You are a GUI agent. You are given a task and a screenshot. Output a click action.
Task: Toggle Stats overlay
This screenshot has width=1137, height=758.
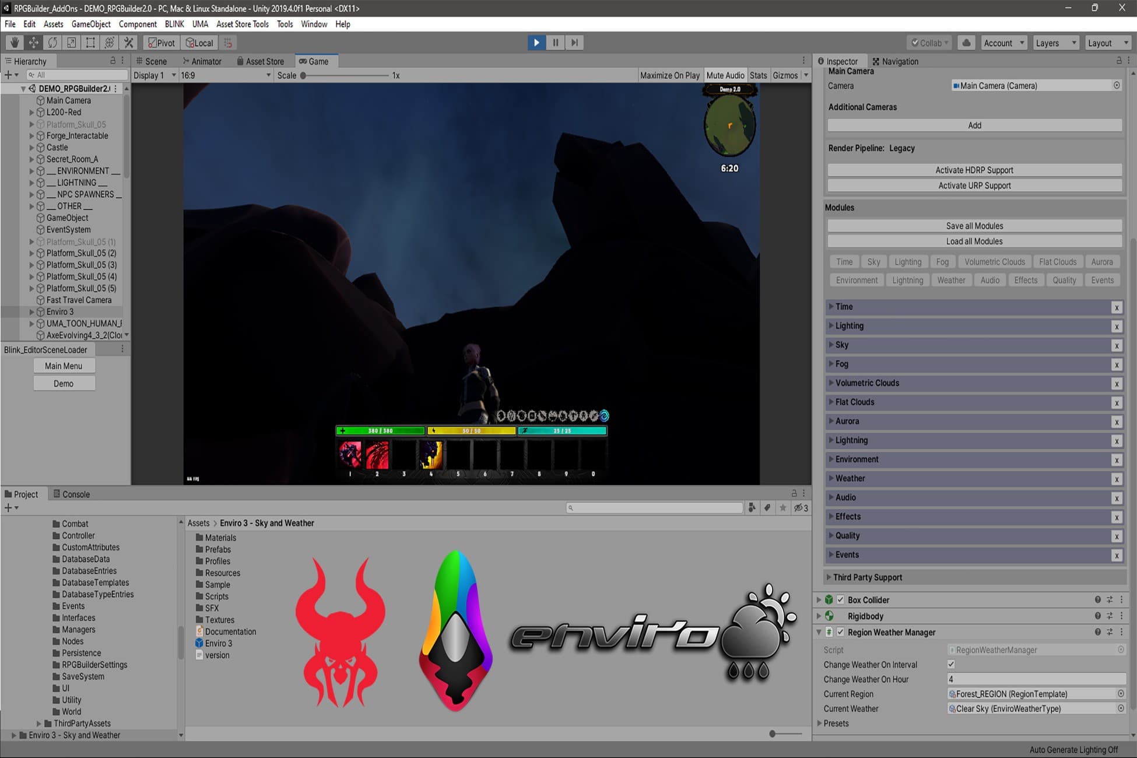(759, 75)
